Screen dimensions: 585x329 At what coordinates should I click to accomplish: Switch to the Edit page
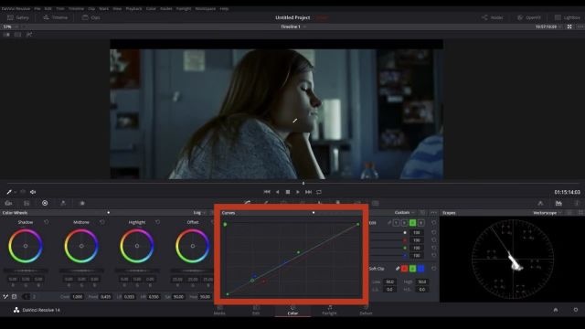click(x=256, y=310)
